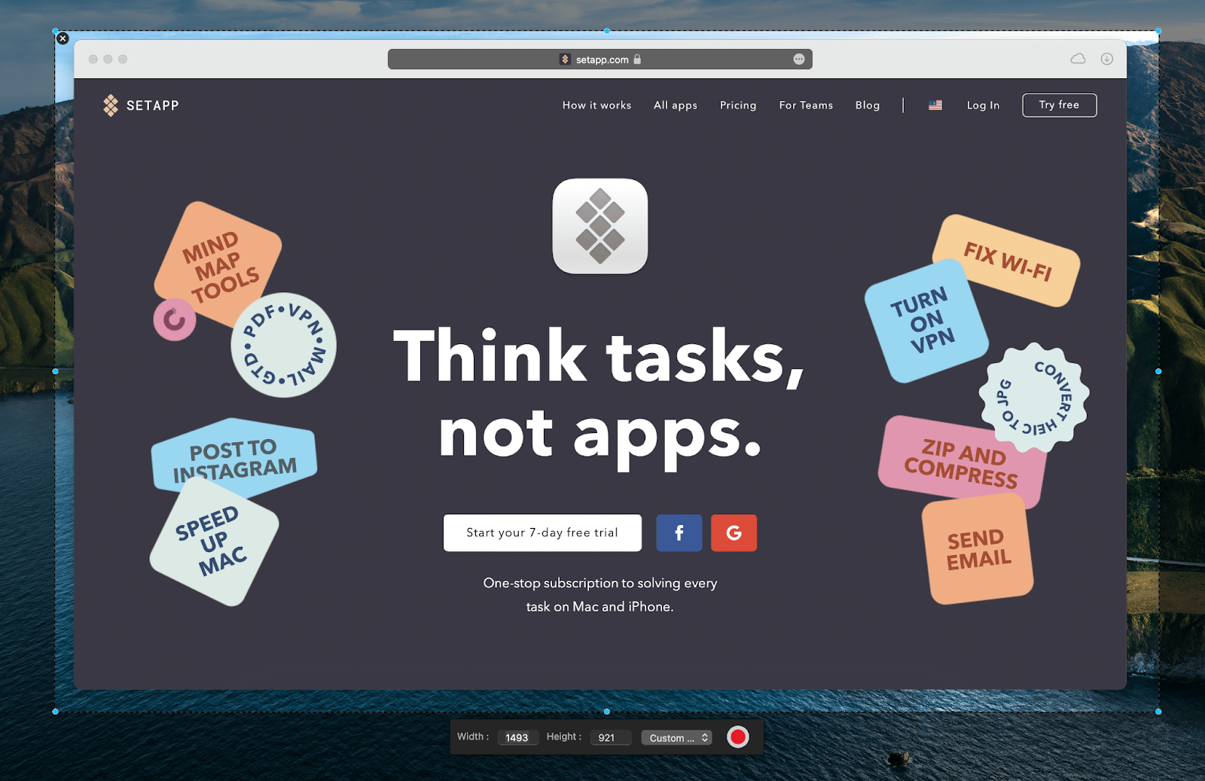Click the padlock icon in the address bar
The width and height of the screenshot is (1205, 781).
637,59
